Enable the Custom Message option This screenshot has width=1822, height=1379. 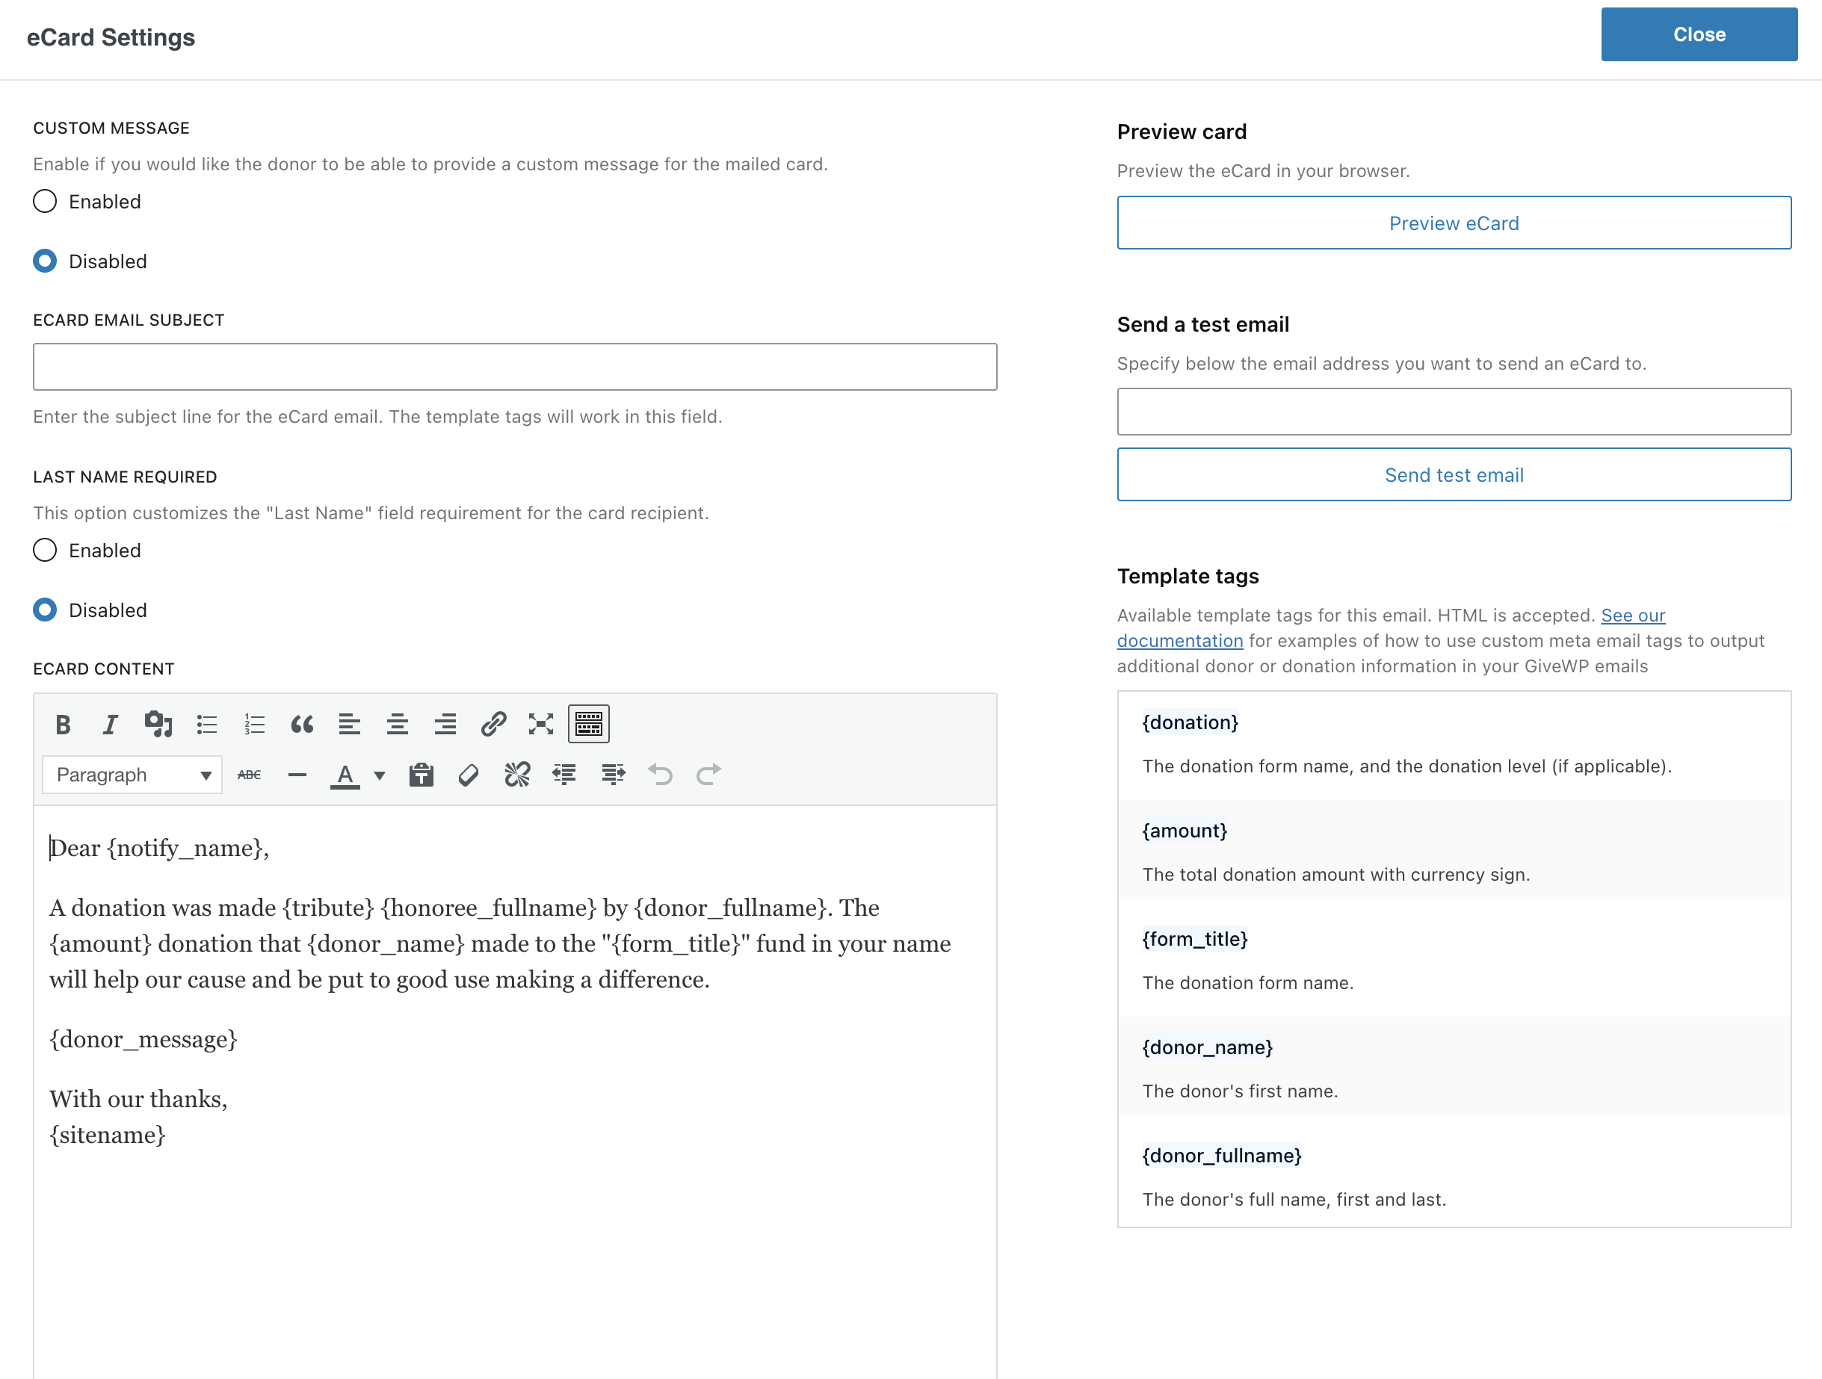point(46,202)
